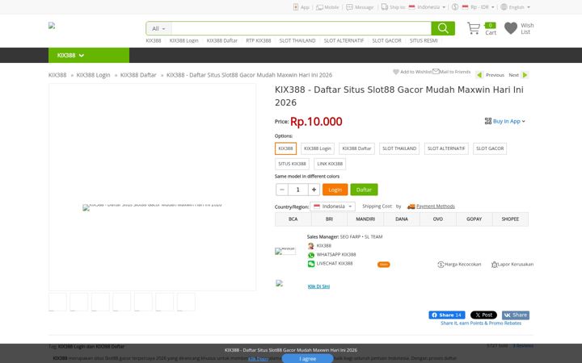This screenshot has width=582, height=363.
Task: Select the KIX388 Login option
Action: 318,148
